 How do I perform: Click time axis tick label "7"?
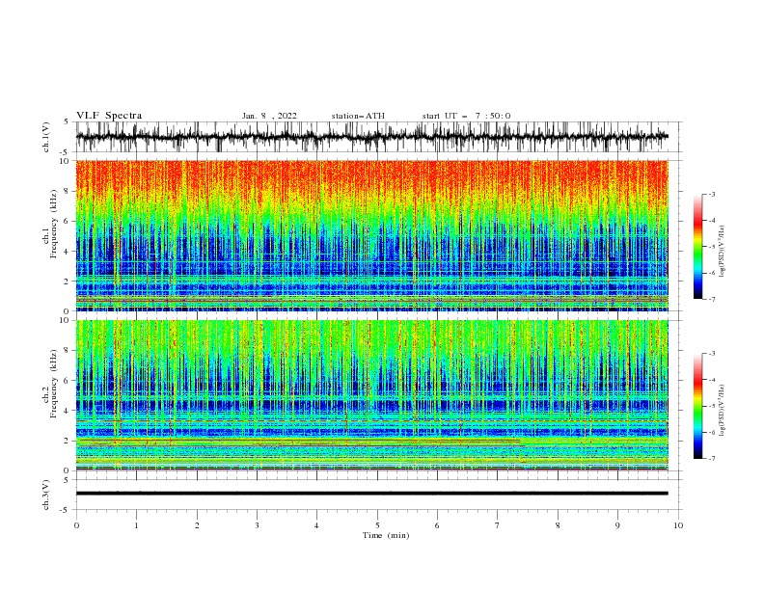[x=498, y=525]
